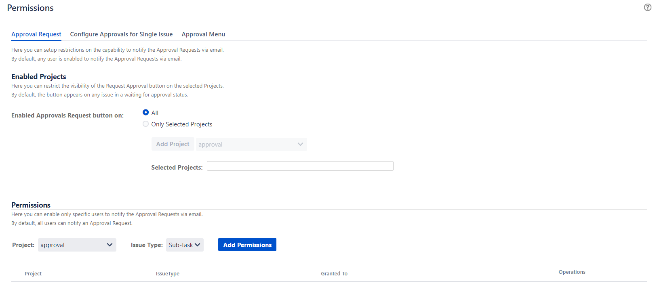Select the All radio button
This screenshot has width=653, height=298.
(x=146, y=112)
